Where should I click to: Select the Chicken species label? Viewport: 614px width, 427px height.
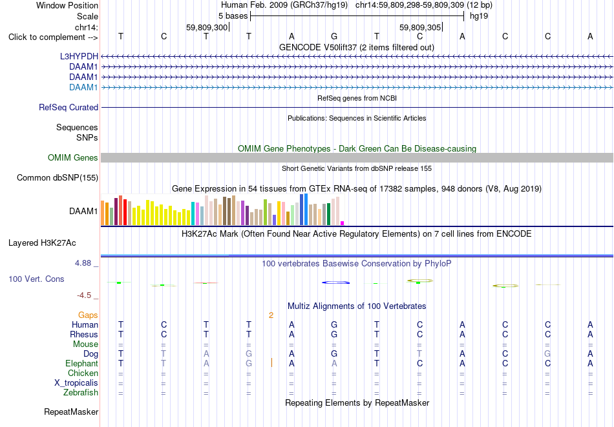click(x=83, y=373)
